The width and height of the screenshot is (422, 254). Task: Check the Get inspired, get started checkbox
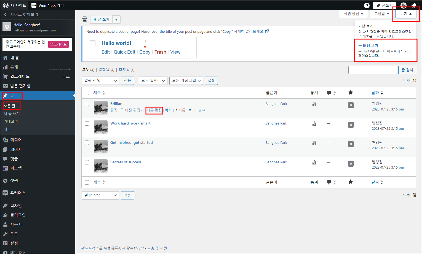click(87, 143)
